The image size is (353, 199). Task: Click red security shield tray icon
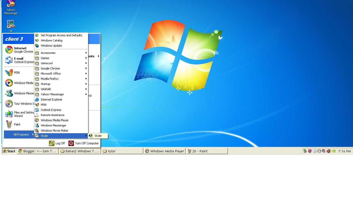(310, 151)
